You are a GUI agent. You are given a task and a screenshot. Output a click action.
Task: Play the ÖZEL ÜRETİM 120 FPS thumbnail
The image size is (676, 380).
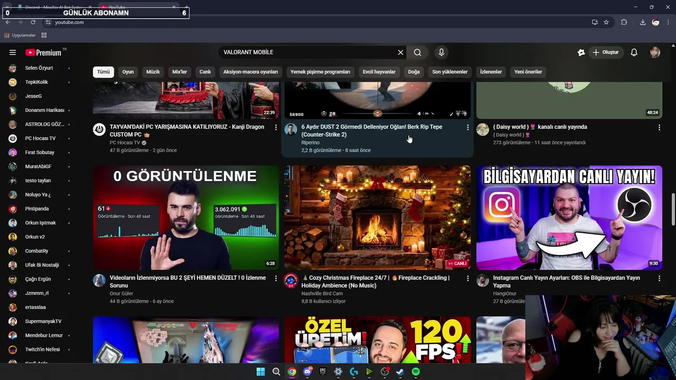tap(378, 339)
